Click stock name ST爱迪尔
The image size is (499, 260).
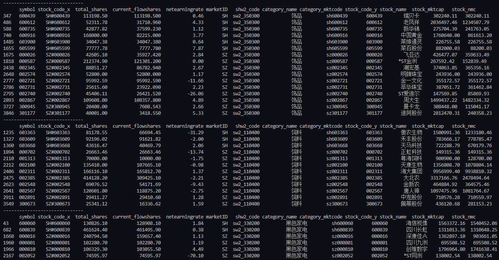click(409, 94)
